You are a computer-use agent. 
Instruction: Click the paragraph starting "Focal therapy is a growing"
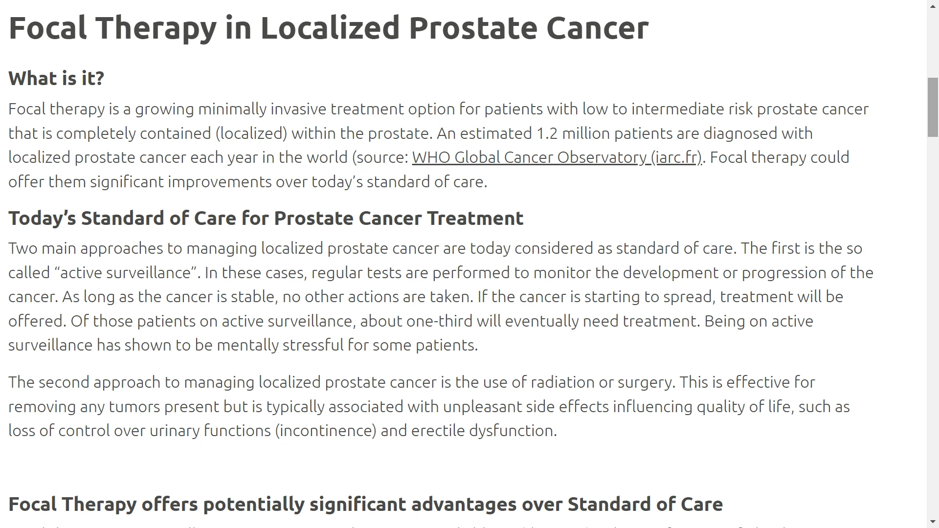click(439, 145)
